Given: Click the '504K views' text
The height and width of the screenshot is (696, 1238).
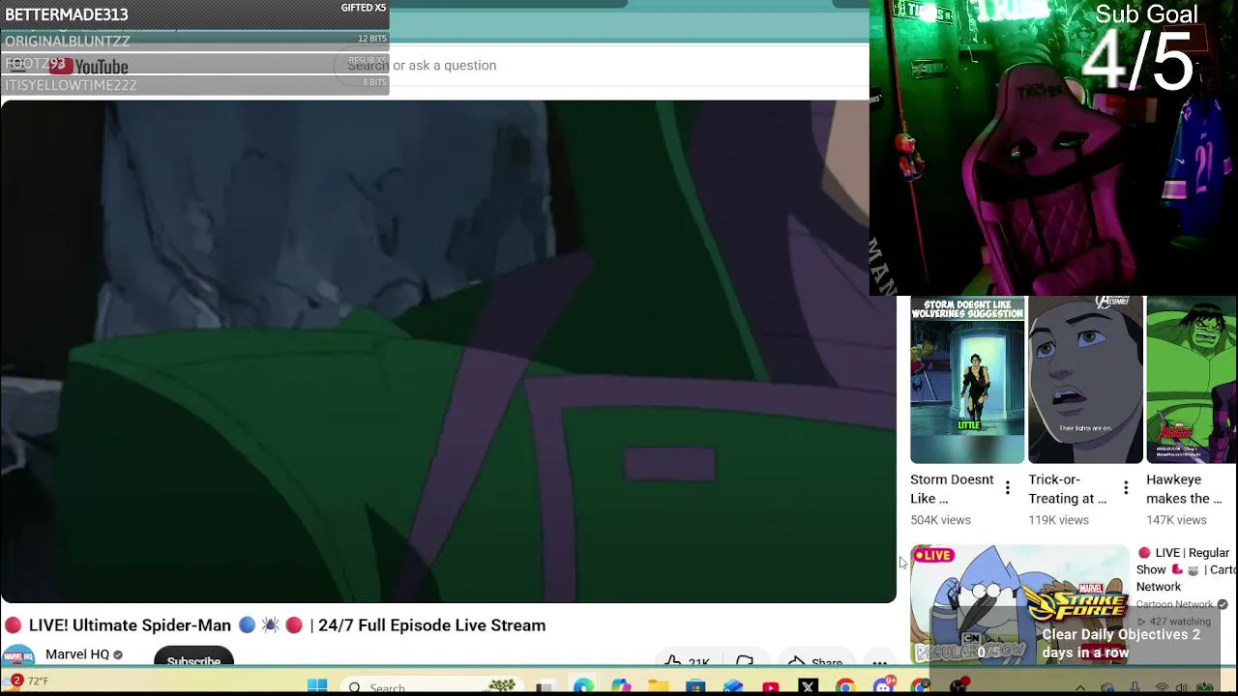Looking at the screenshot, I should point(940,520).
